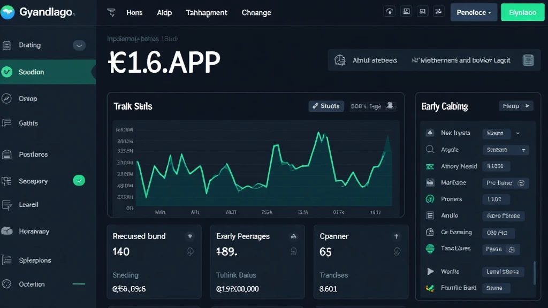The image size is (548, 308).
Task: Toggle the green check beside Soodion
Action: point(7,72)
